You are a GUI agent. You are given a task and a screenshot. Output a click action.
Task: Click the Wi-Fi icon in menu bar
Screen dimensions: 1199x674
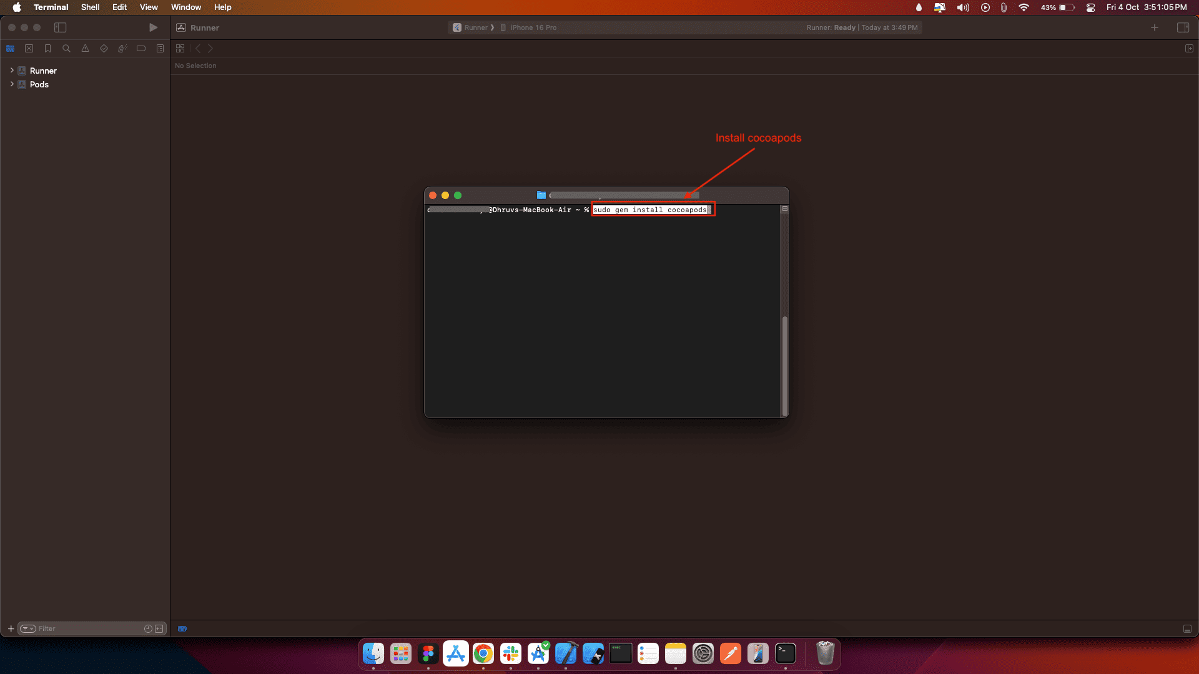click(1024, 7)
